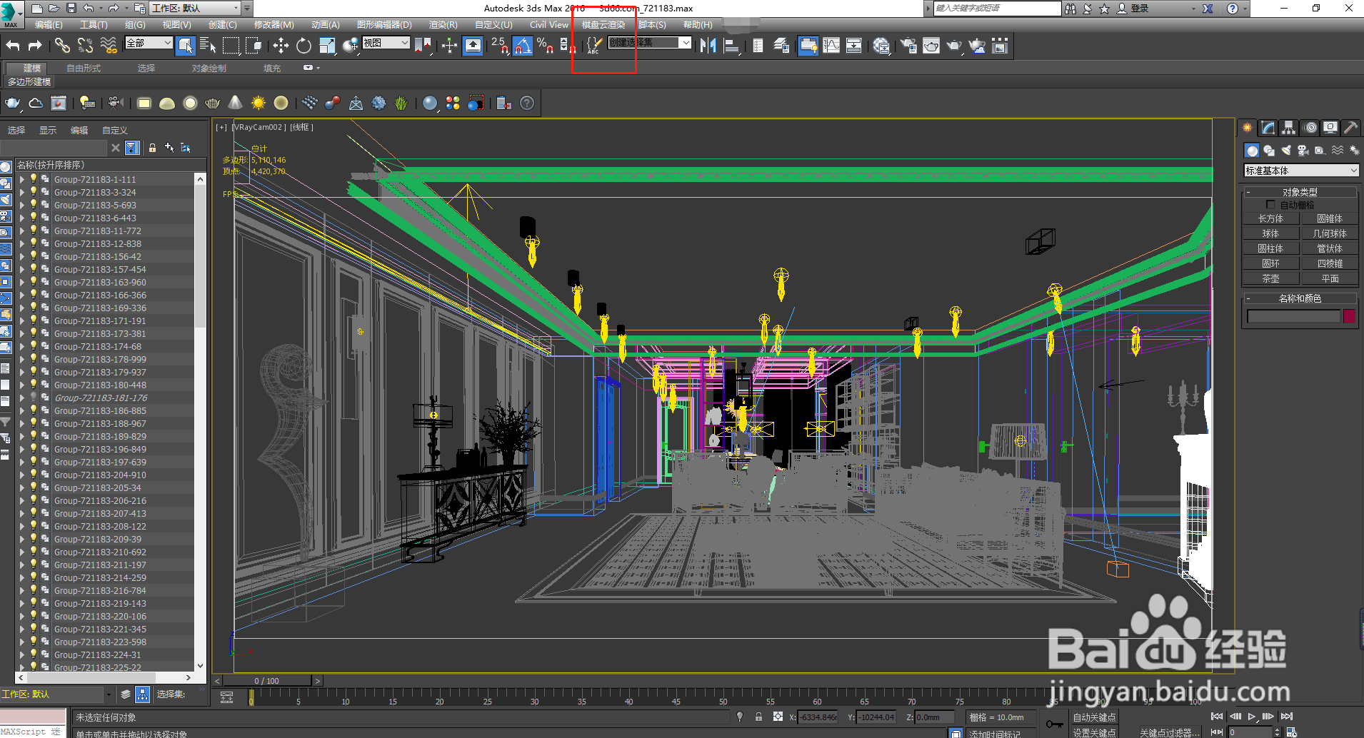Open the 工作区: 默认 workspace dropdown
The height and width of the screenshot is (738, 1364).
(195, 8)
